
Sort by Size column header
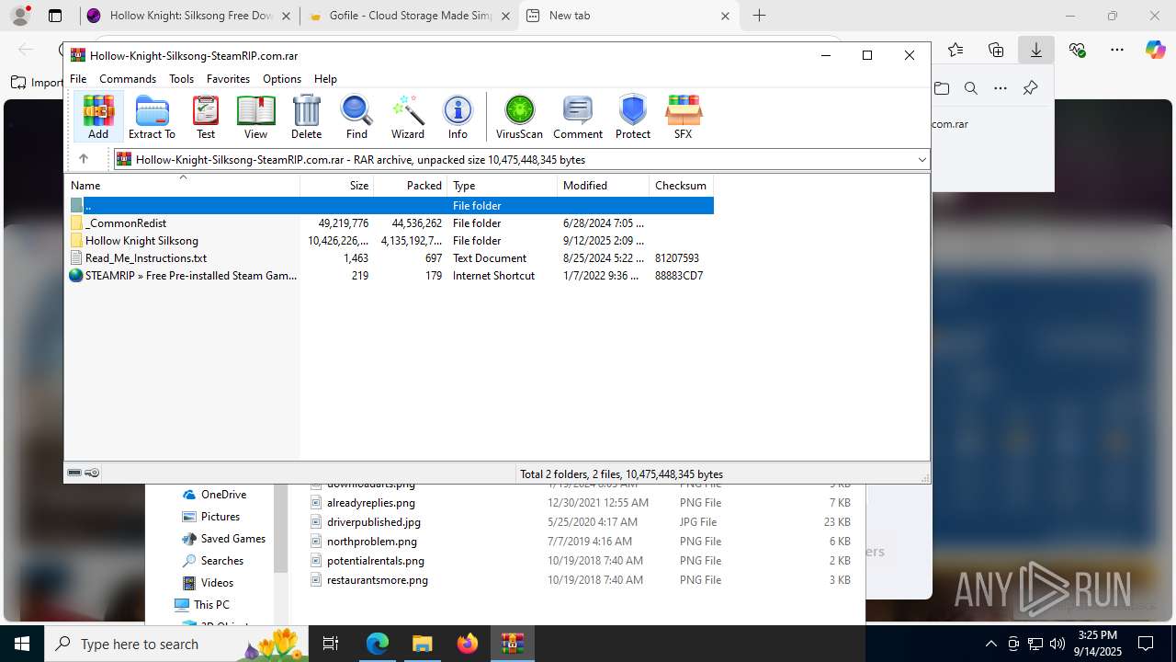point(336,185)
